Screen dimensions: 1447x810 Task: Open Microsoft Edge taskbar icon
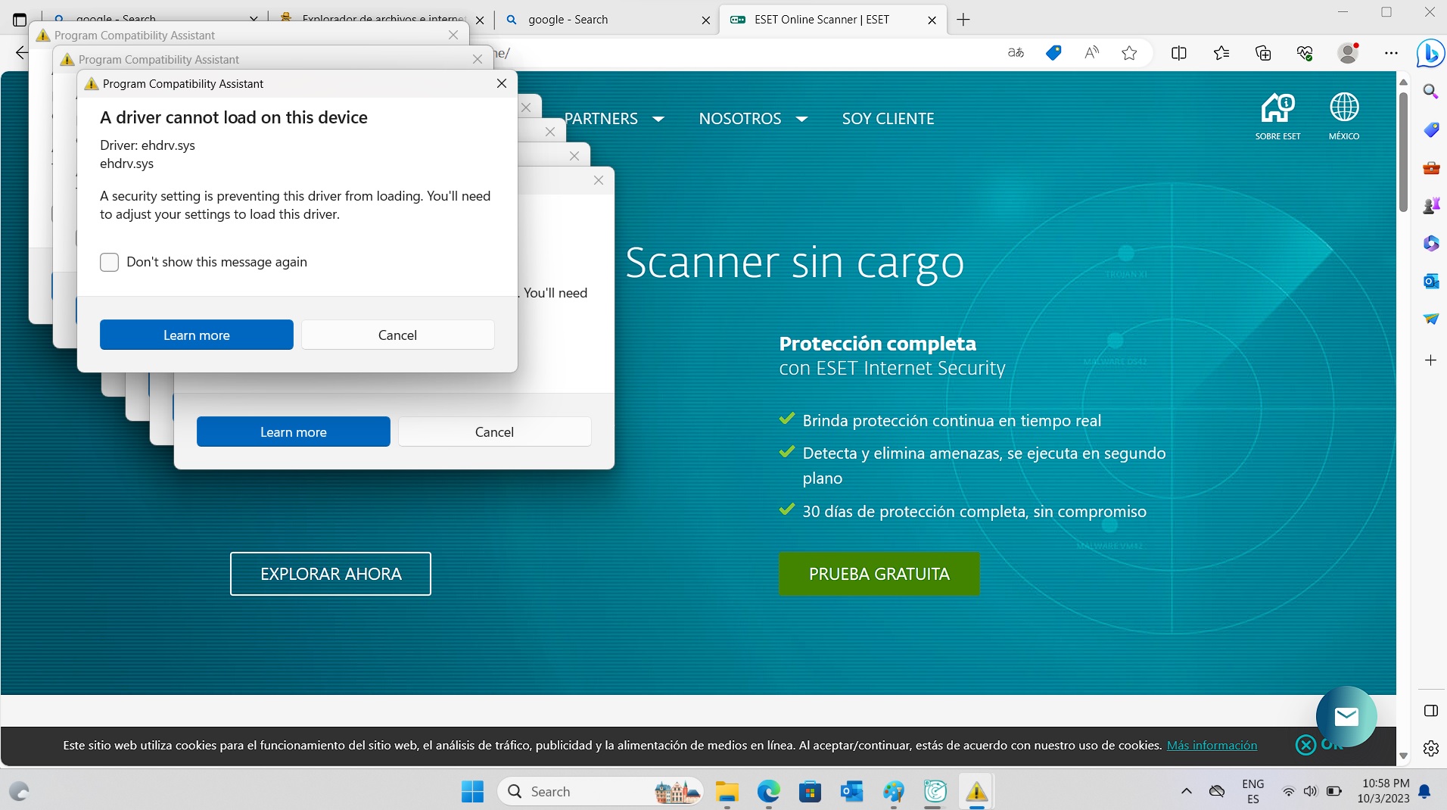click(768, 792)
